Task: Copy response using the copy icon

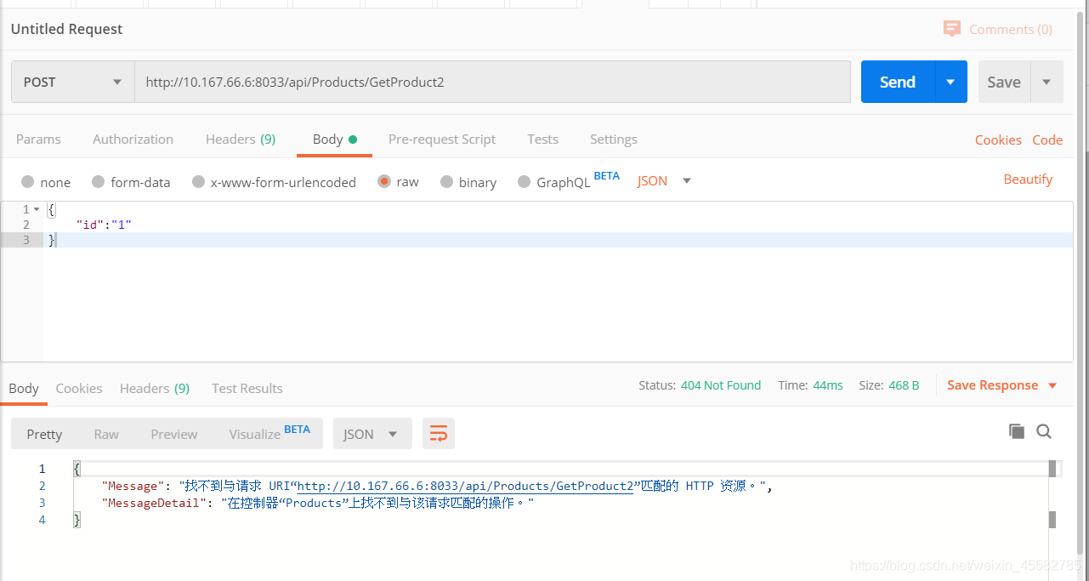Action: tap(1017, 431)
